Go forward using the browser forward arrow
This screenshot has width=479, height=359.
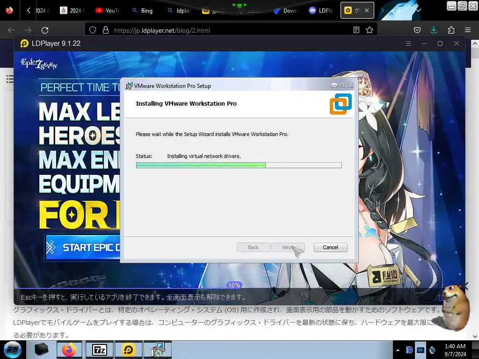pos(28,30)
